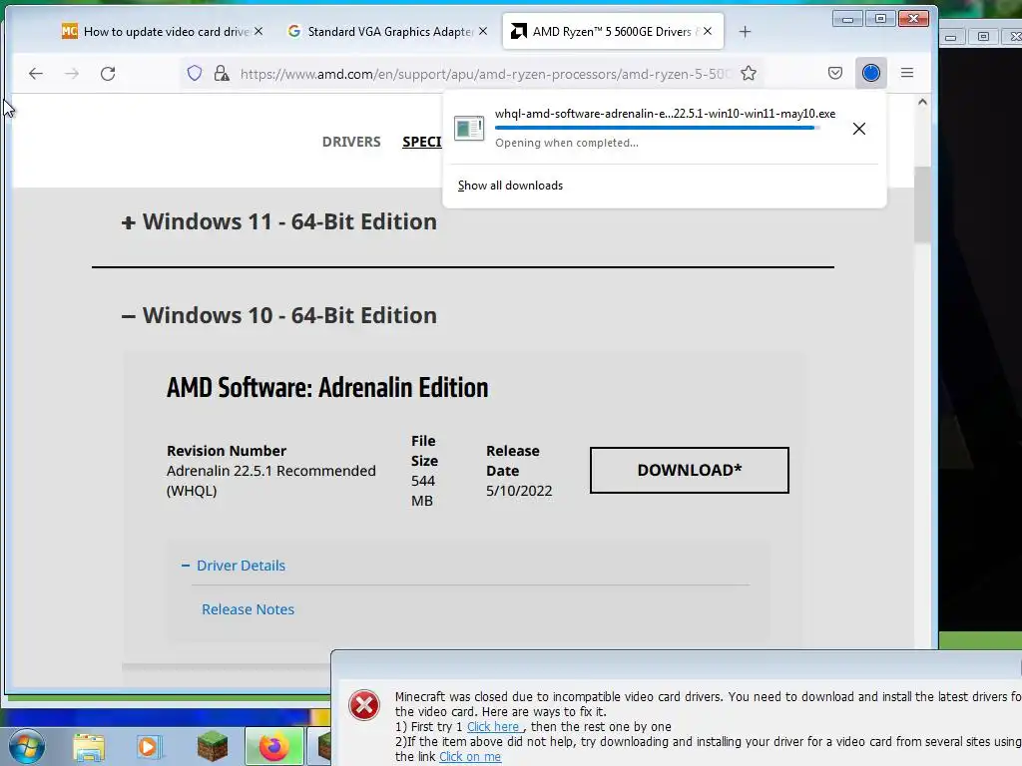
Task: Launch Windows Media Player from taskbar
Action: coord(149,746)
